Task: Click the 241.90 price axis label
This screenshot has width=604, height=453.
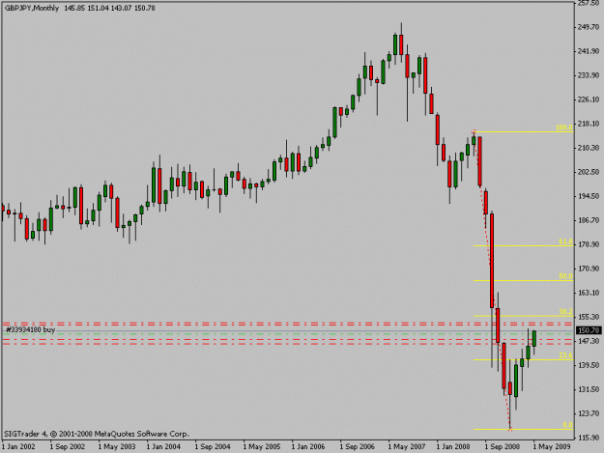Action: [589, 51]
